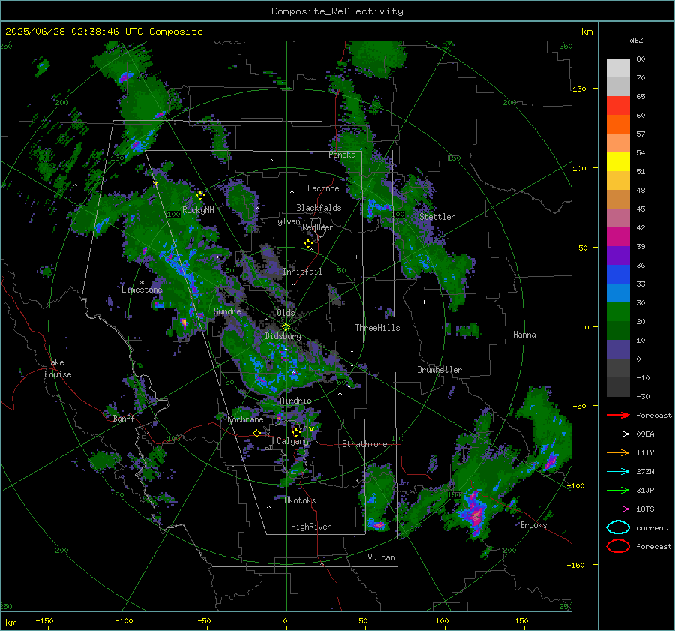Select the indigo 10–0 dBZ swatch
This screenshot has height=631, width=675.
coord(618,350)
